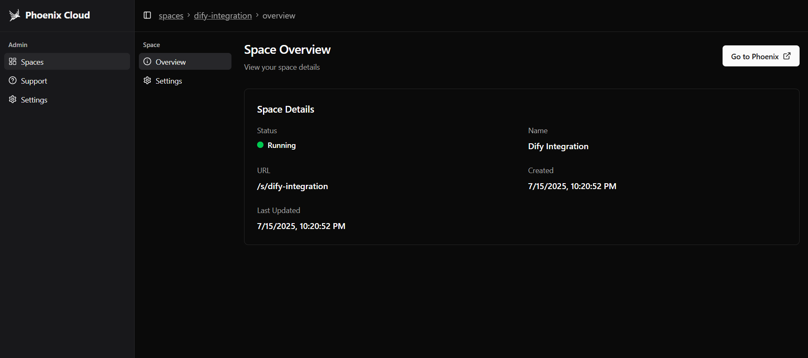Click the external-link arrow icon
This screenshot has width=808, height=358.
coord(787,56)
